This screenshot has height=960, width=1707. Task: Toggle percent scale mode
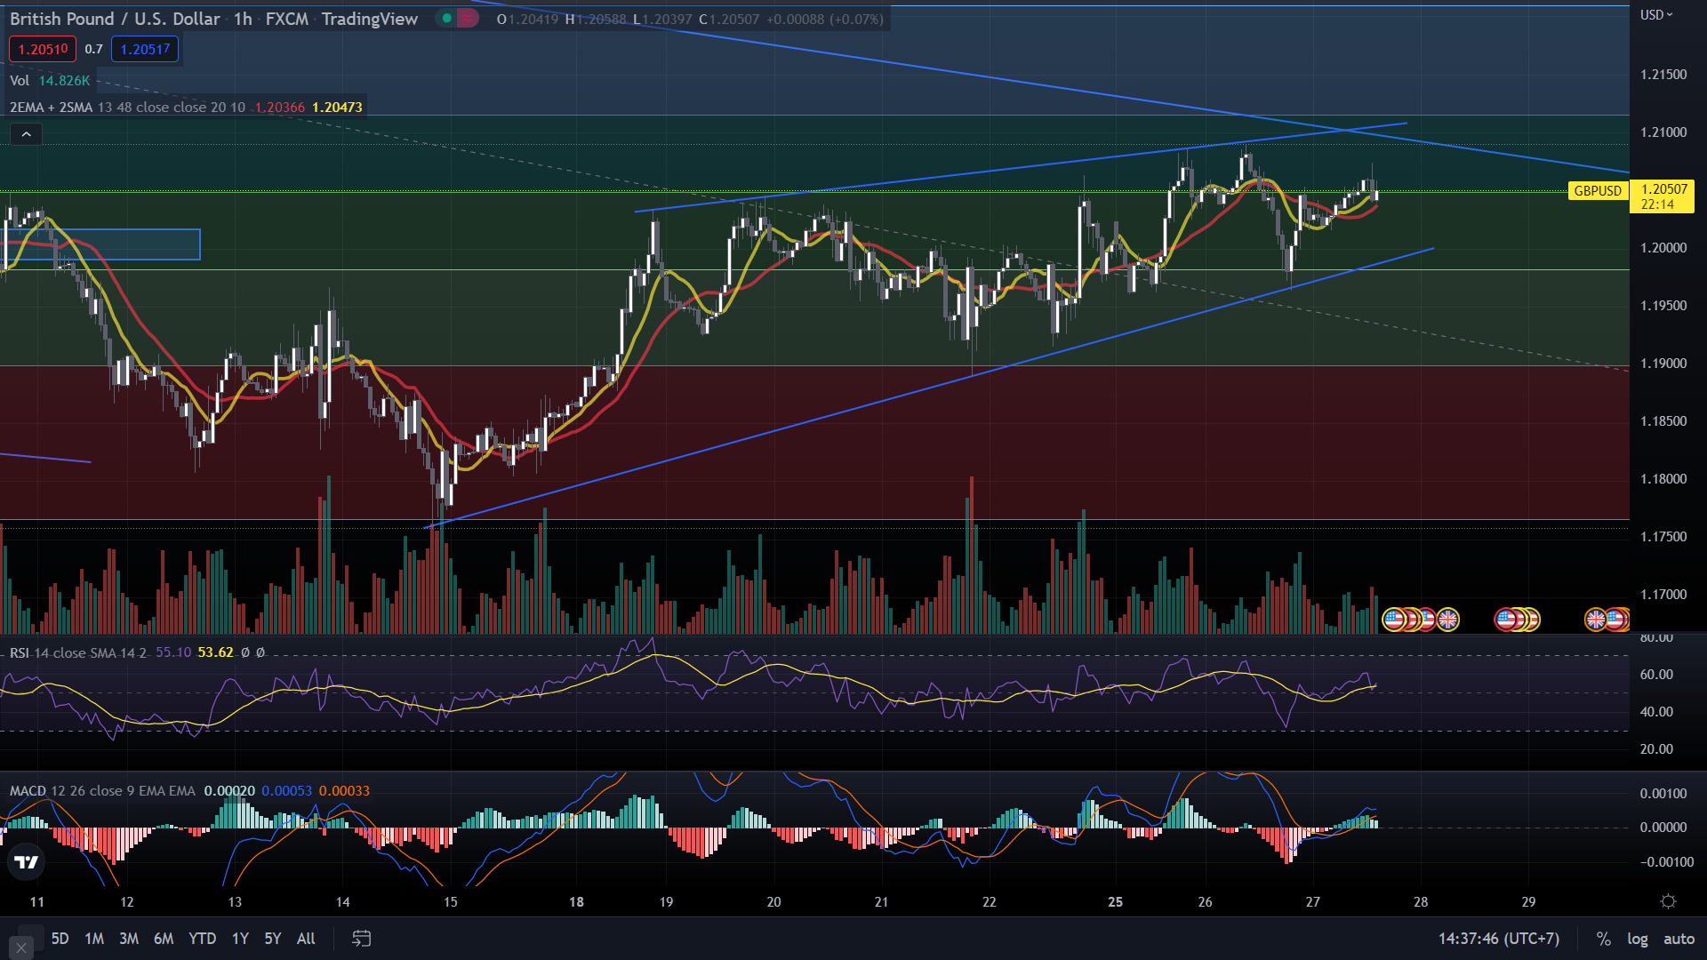pyautogui.click(x=1603, y=939)
